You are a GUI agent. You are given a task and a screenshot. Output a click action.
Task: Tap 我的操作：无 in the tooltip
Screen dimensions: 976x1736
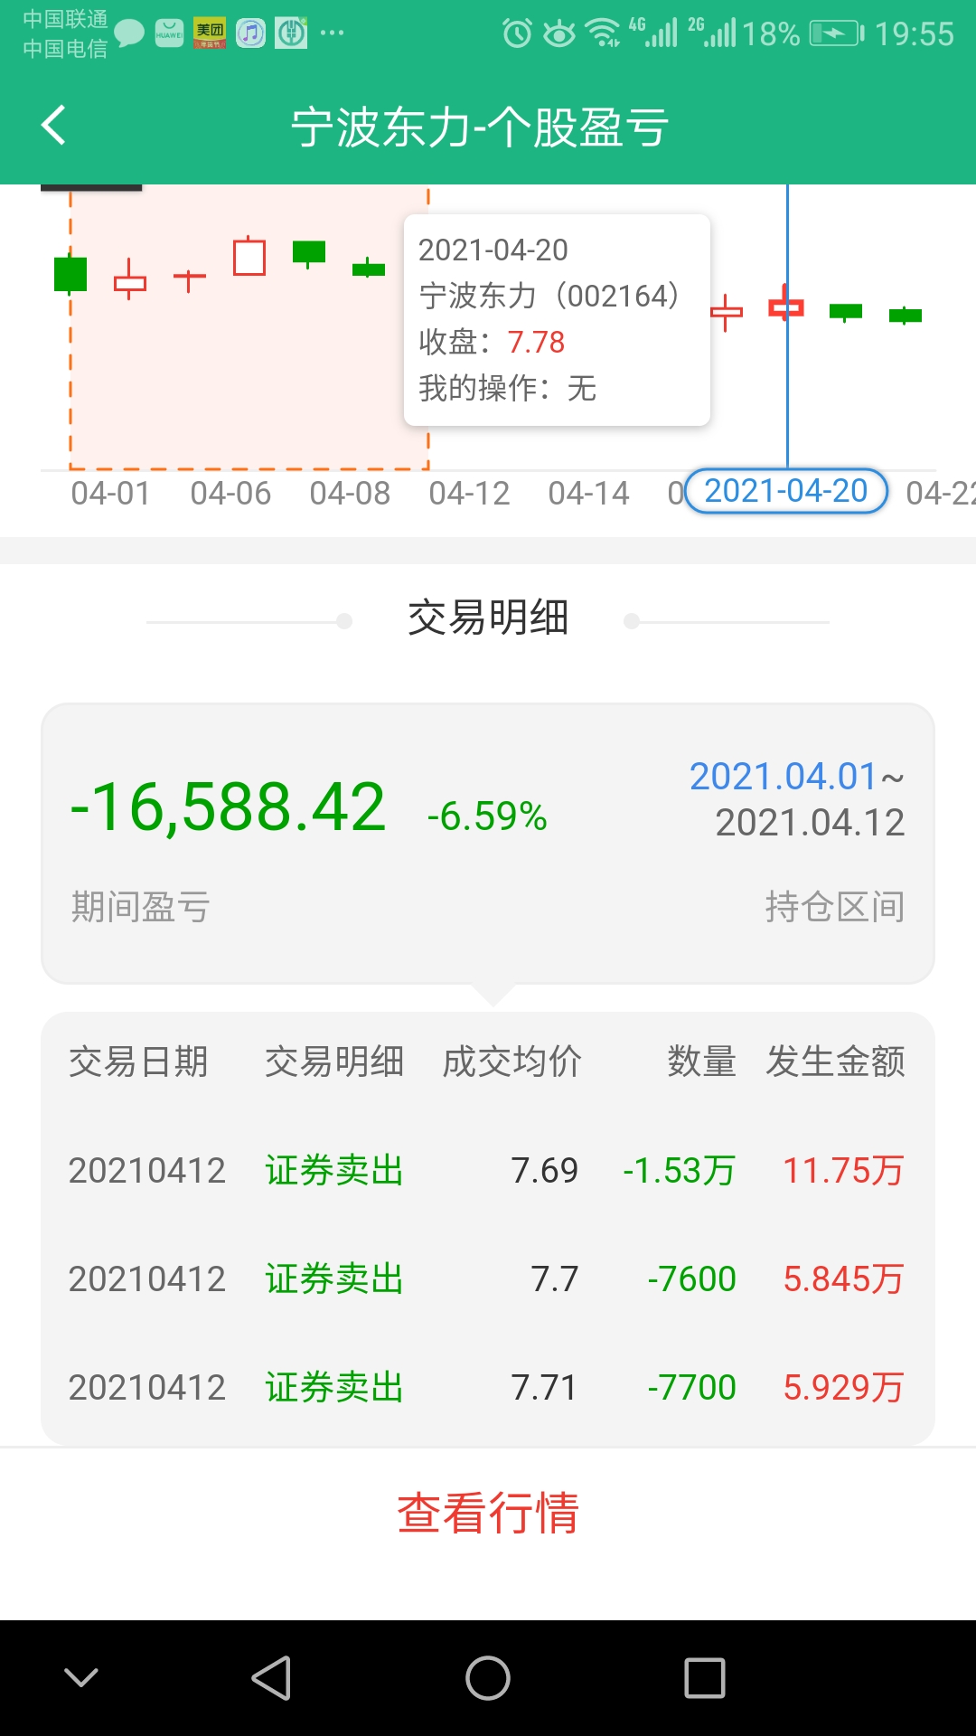(507, 388)
